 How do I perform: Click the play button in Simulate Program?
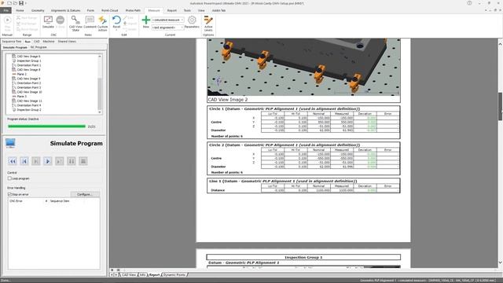48,161
